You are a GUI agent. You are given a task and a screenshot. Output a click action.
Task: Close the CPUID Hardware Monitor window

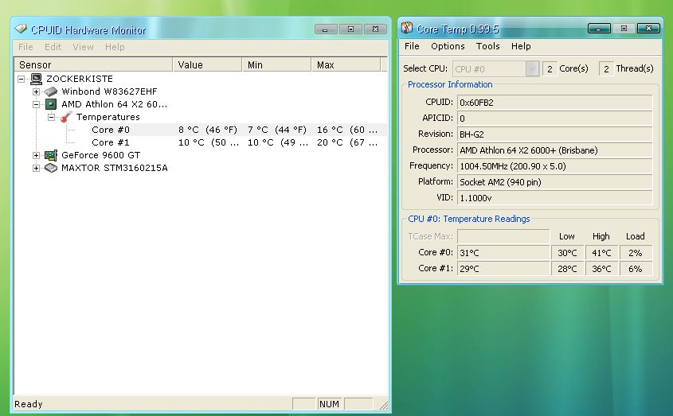376,29
